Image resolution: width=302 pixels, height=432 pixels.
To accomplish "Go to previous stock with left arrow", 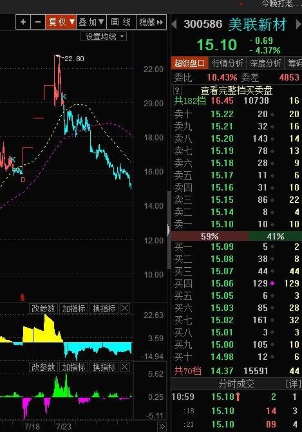I will pyautogui.click(x=174, y=24).
